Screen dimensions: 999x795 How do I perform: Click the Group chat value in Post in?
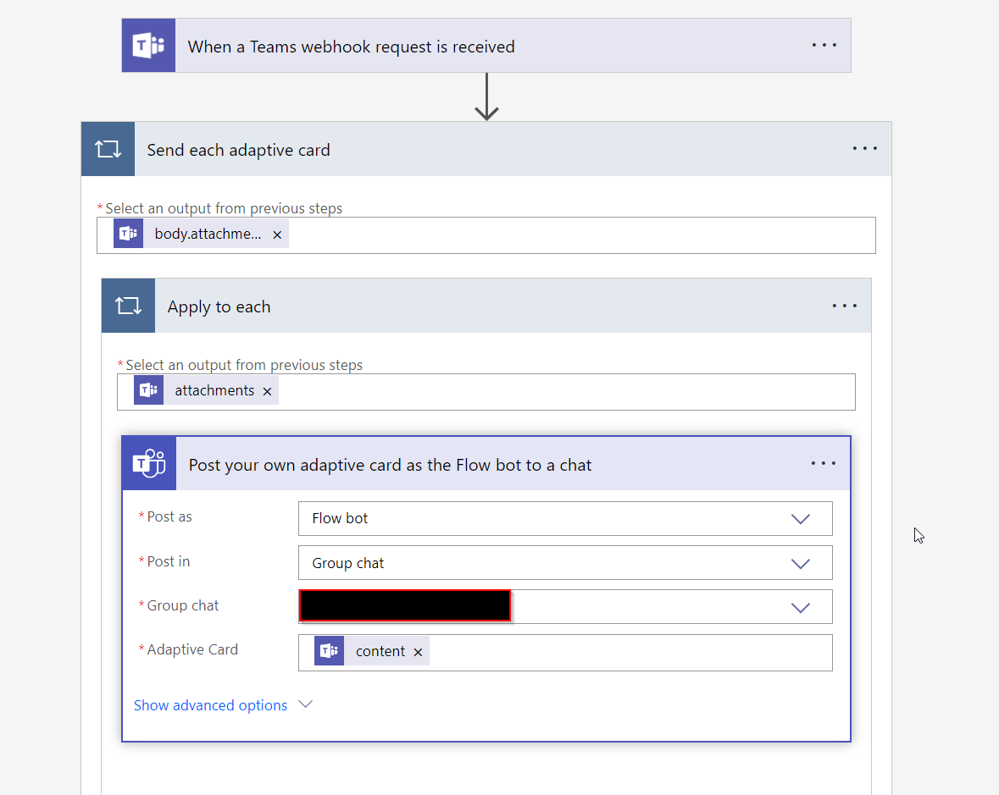coord(348,563)
